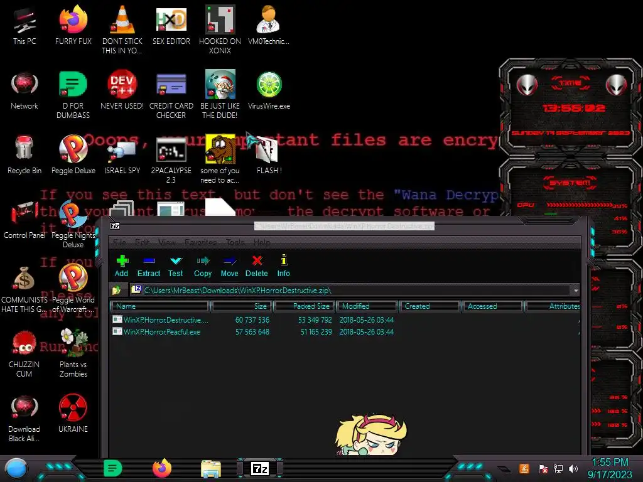643x482 pixels.
Task: Open taskbar clock showing 1:55 PM
Action: click(x=610, y=468)
